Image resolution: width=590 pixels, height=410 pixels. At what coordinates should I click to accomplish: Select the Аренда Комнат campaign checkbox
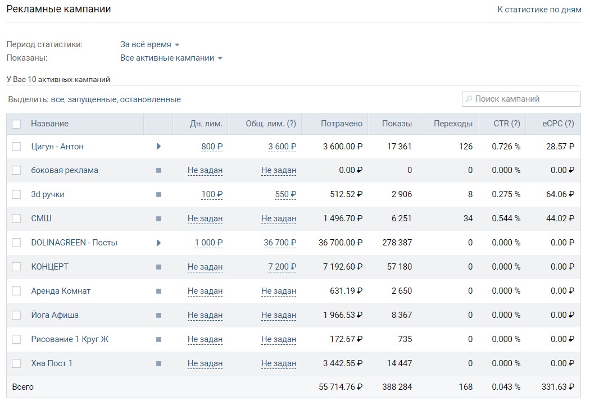coord(16,291)
